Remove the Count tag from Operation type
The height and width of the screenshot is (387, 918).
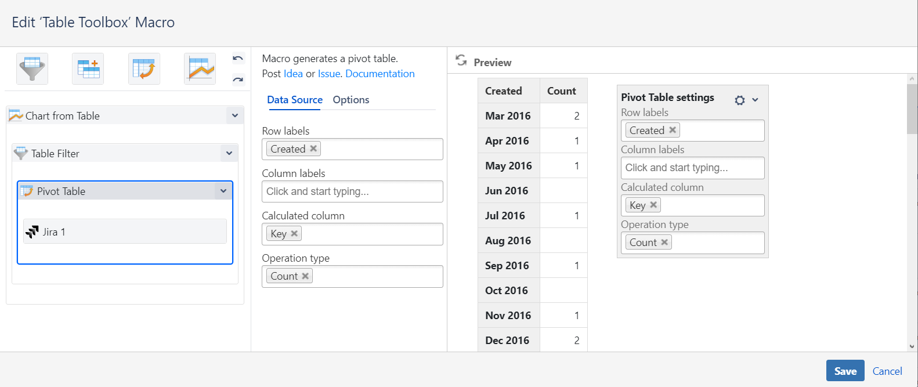click(x=305, y=276)
